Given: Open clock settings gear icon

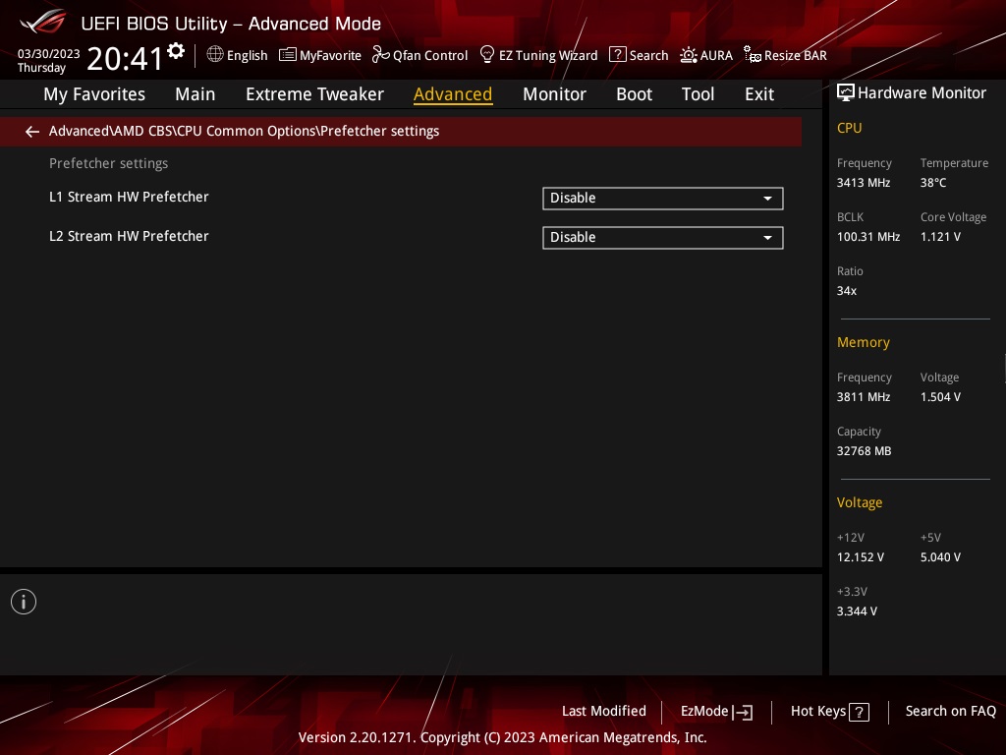Looking at the screenshot, I should pyautogui.click(x=176, y=51).
